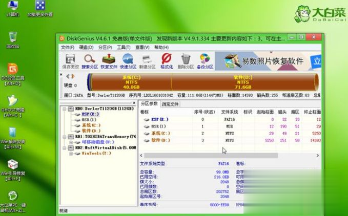Click the 卷标 column header
Screen dimensions: 348x216
pyautogui.click(x=144, y=112)
